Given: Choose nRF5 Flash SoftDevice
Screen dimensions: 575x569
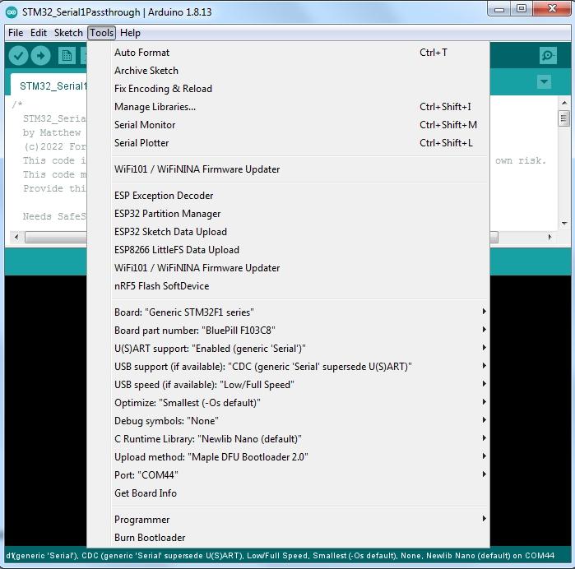Looking at the screenshot, I should click(288, 285).
